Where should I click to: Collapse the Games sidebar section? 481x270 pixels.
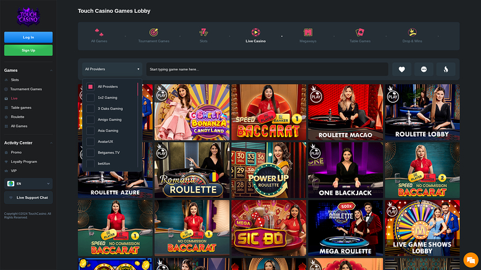point(51,71)
